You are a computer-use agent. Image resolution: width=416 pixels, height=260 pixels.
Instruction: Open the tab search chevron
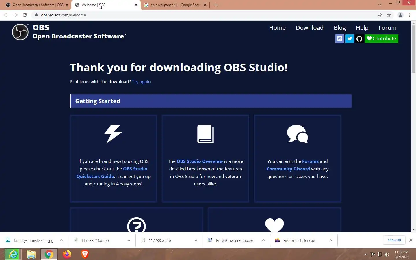click(380, 5)
